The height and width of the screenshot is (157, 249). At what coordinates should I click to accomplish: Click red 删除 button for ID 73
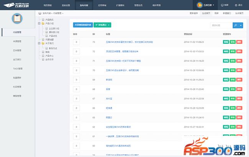coord(239,42)
